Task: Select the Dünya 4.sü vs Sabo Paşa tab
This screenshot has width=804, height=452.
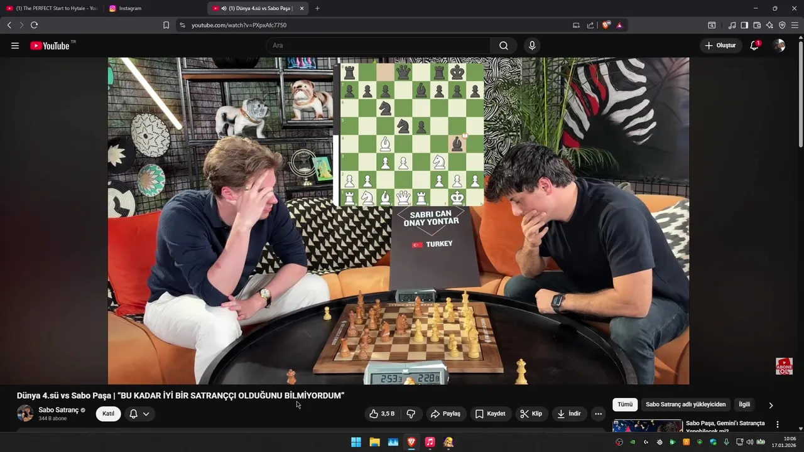Action: pyautogui.click(x=258, y=8)
